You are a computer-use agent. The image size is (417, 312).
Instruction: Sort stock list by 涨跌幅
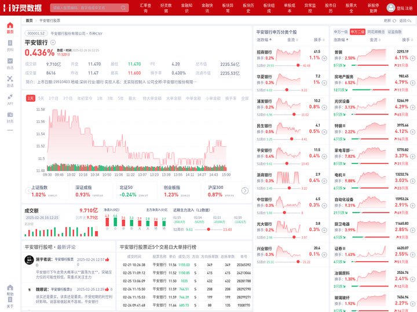[x=264, y=40]
